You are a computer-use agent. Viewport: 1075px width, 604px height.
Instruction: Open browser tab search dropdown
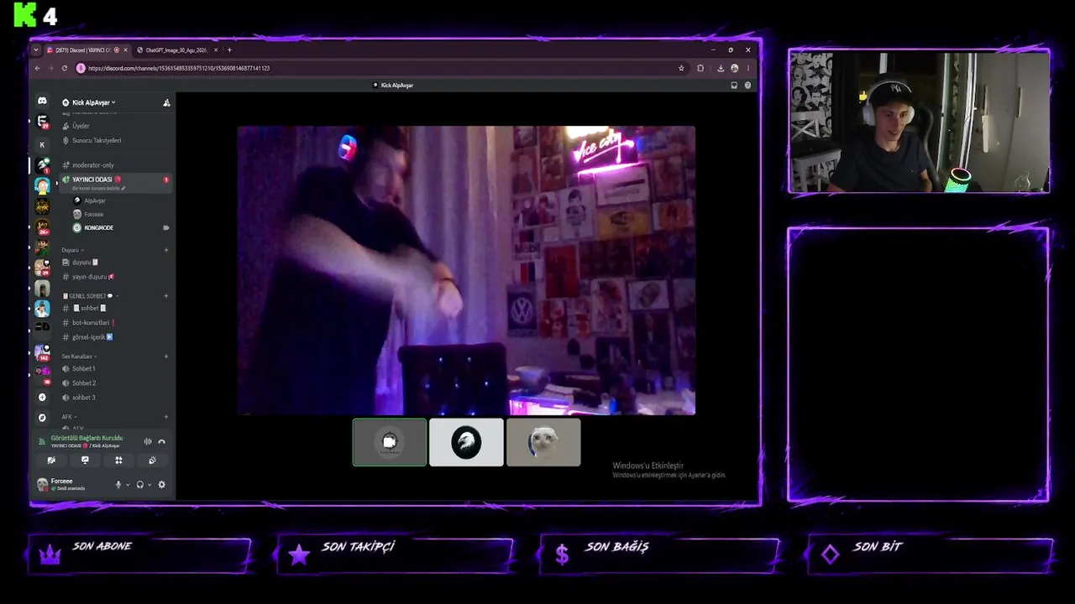pyautogui.click(x=36, y=50)
